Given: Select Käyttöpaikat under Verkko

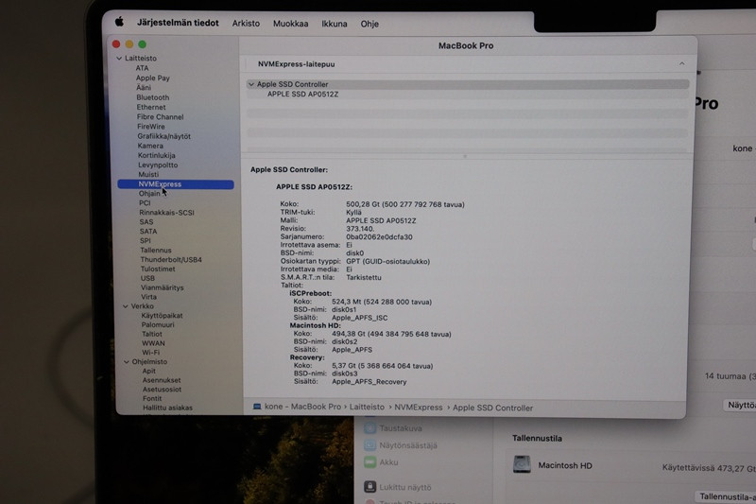Looking at the screenshot, I should point(162,316).
